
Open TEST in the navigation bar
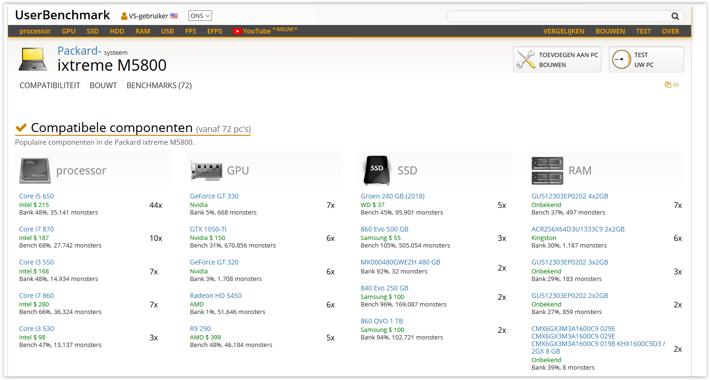pos(644,31)
